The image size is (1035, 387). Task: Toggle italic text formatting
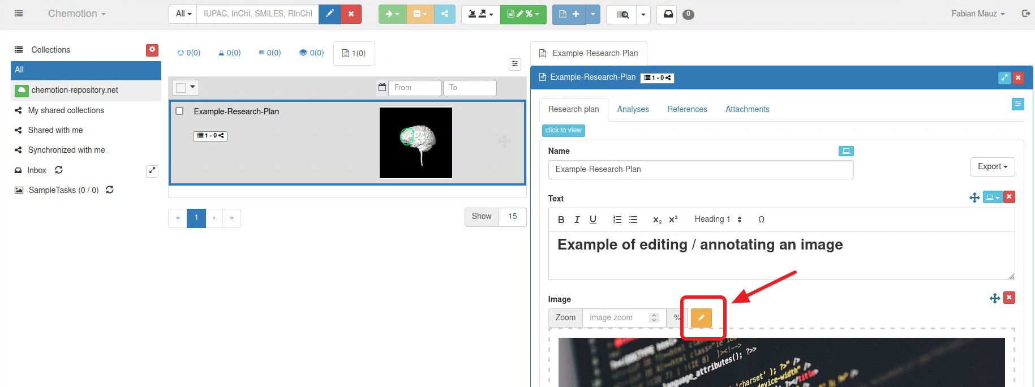[x=577, y=220]
